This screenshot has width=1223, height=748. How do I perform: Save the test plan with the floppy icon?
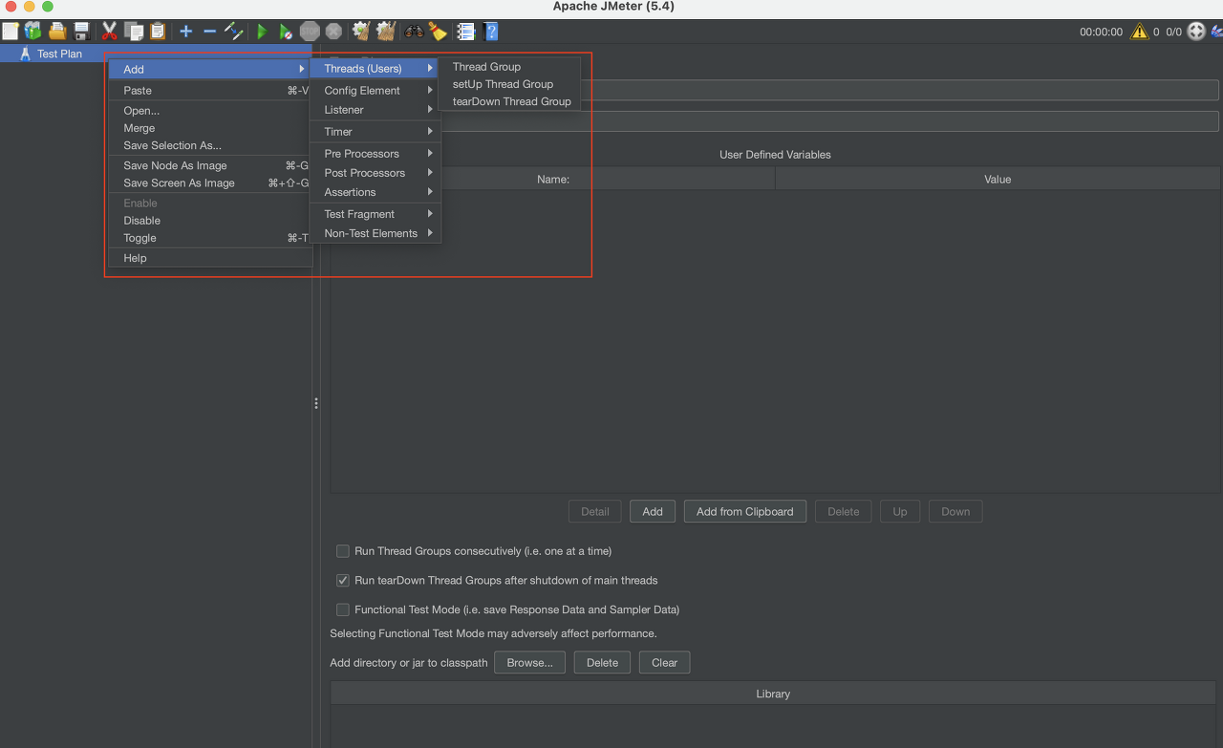pos(81,32)
